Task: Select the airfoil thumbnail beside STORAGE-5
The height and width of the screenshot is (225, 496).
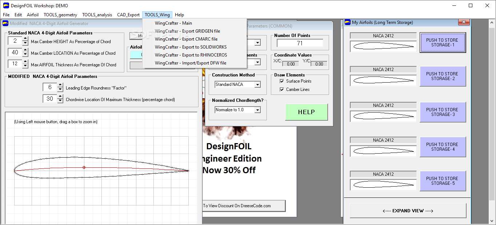Action: (383, 184)
